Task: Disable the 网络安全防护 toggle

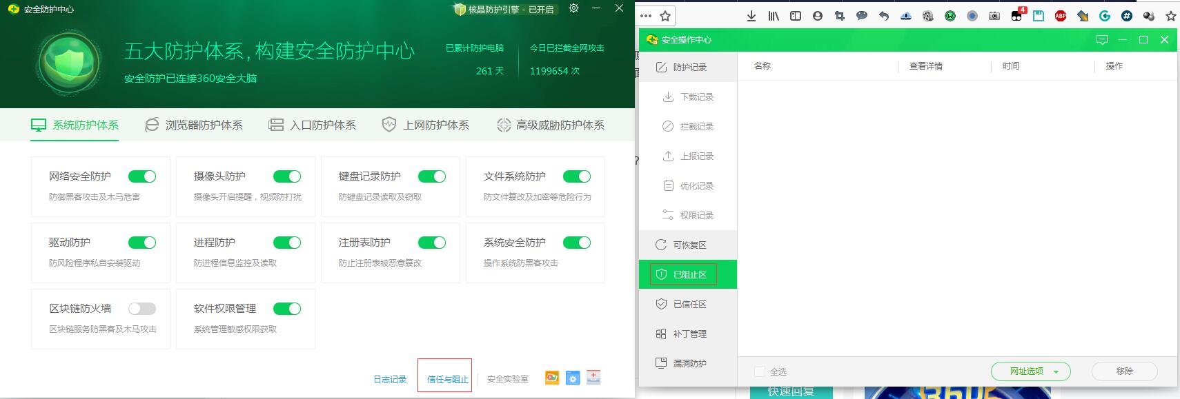Action: point(142,176)
